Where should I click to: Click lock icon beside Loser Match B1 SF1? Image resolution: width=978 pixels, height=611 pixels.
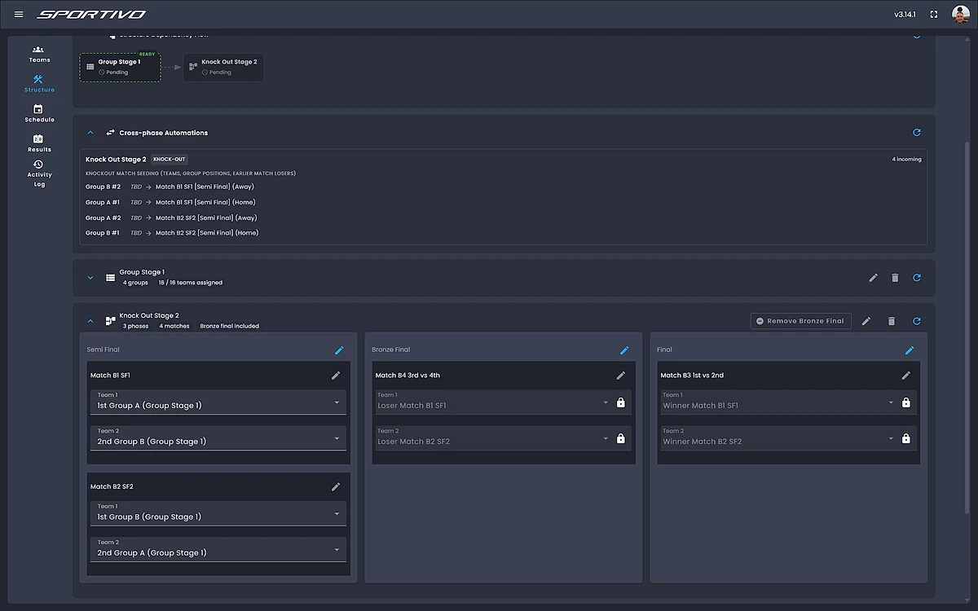point(621,402)
